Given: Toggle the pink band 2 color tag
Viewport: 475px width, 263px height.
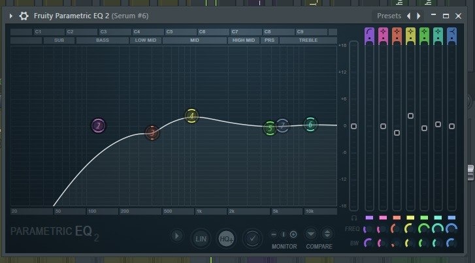Looking at the screenshot, I should pos(383,217).
